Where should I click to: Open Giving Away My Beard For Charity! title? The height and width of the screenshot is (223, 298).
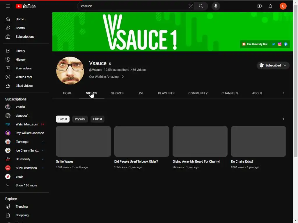(196, 161)
